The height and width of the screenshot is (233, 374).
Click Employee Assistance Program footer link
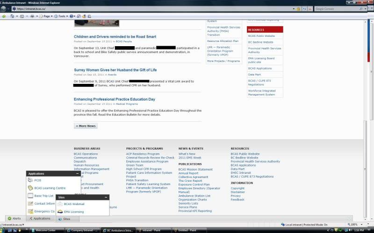pyautogui.click(x=147, y=161)
